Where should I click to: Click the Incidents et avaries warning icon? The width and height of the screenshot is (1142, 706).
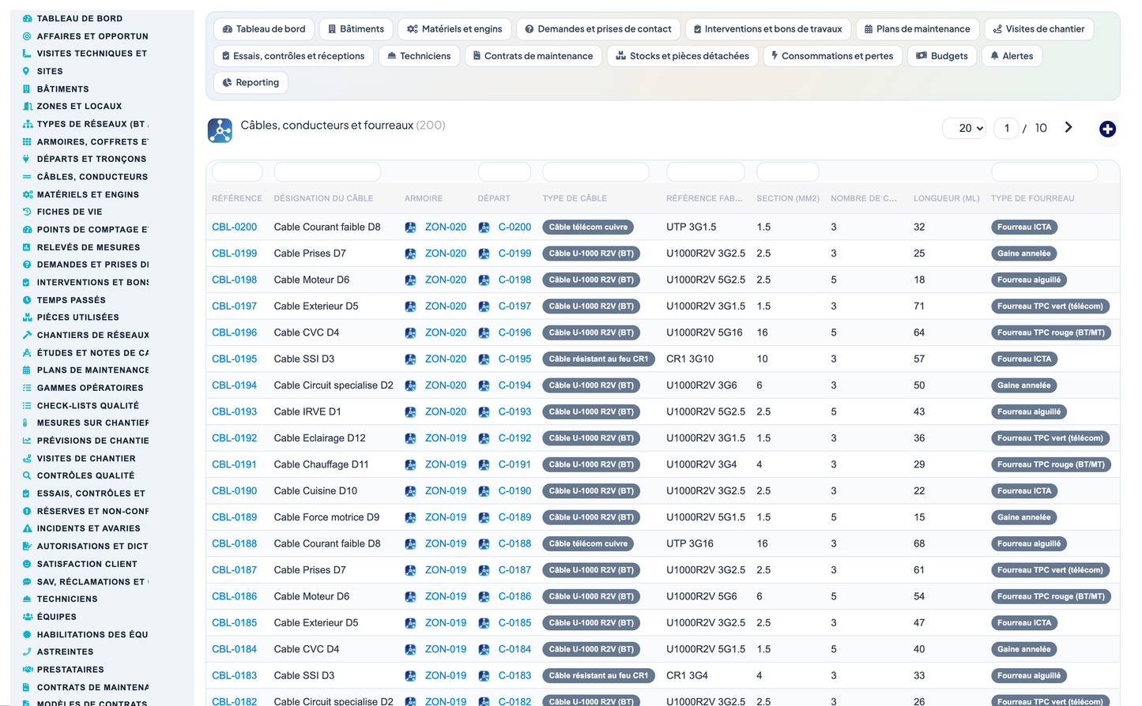coord(27,528)
